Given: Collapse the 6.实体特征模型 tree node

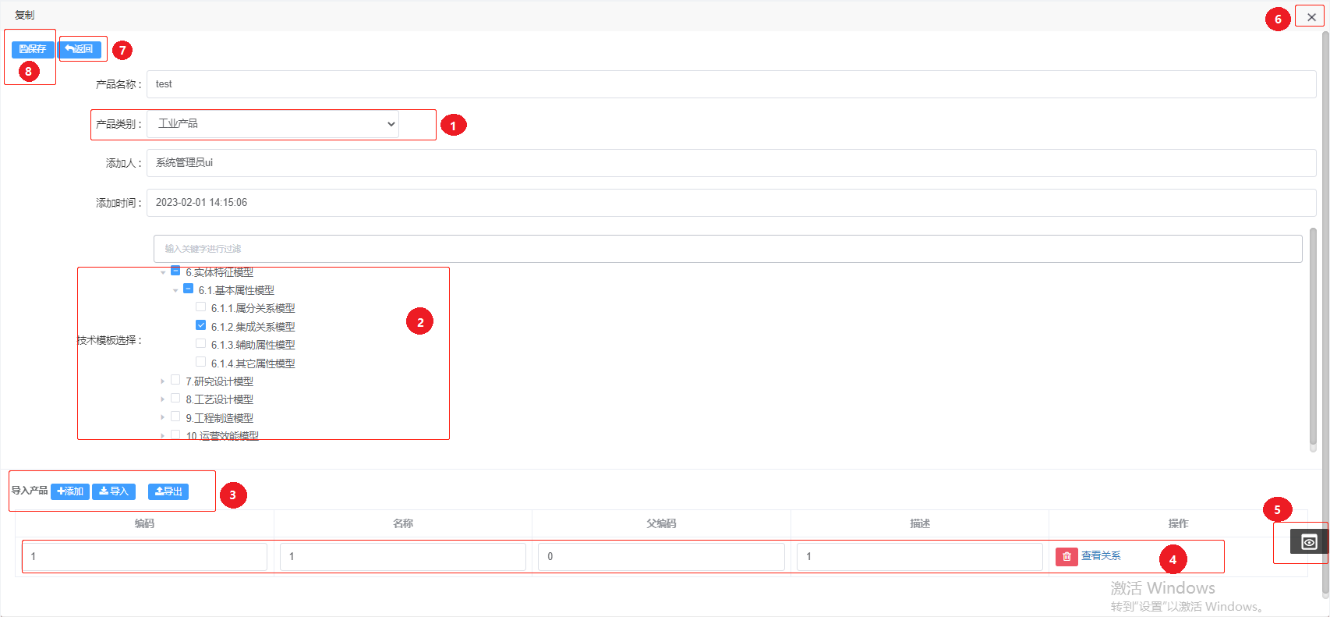Looking at the screenshot, I should (x=163, y=272).
